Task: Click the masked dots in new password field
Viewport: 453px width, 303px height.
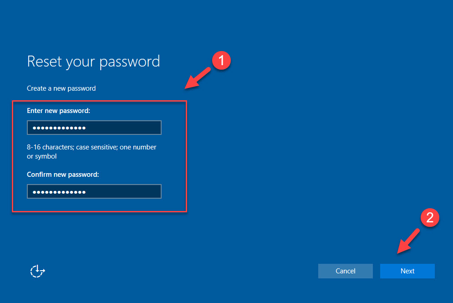Action: point(59,128)
